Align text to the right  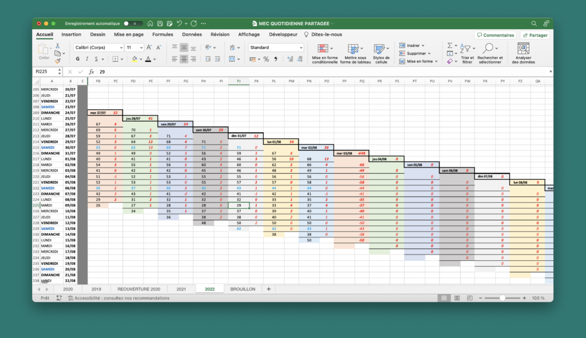pyautogui.click(x=193, y=59)
